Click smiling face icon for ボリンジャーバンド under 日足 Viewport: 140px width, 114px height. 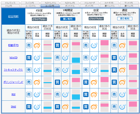pos(94,82)
